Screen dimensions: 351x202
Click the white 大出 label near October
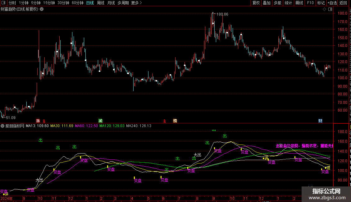click(x=39, y=180)
